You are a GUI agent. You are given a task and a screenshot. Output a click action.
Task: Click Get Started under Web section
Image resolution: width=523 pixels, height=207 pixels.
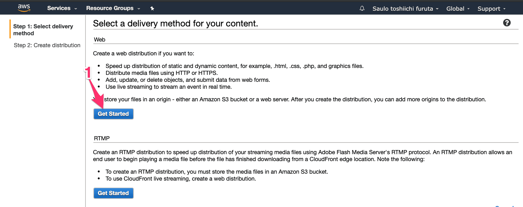click(x=113, y=114)
